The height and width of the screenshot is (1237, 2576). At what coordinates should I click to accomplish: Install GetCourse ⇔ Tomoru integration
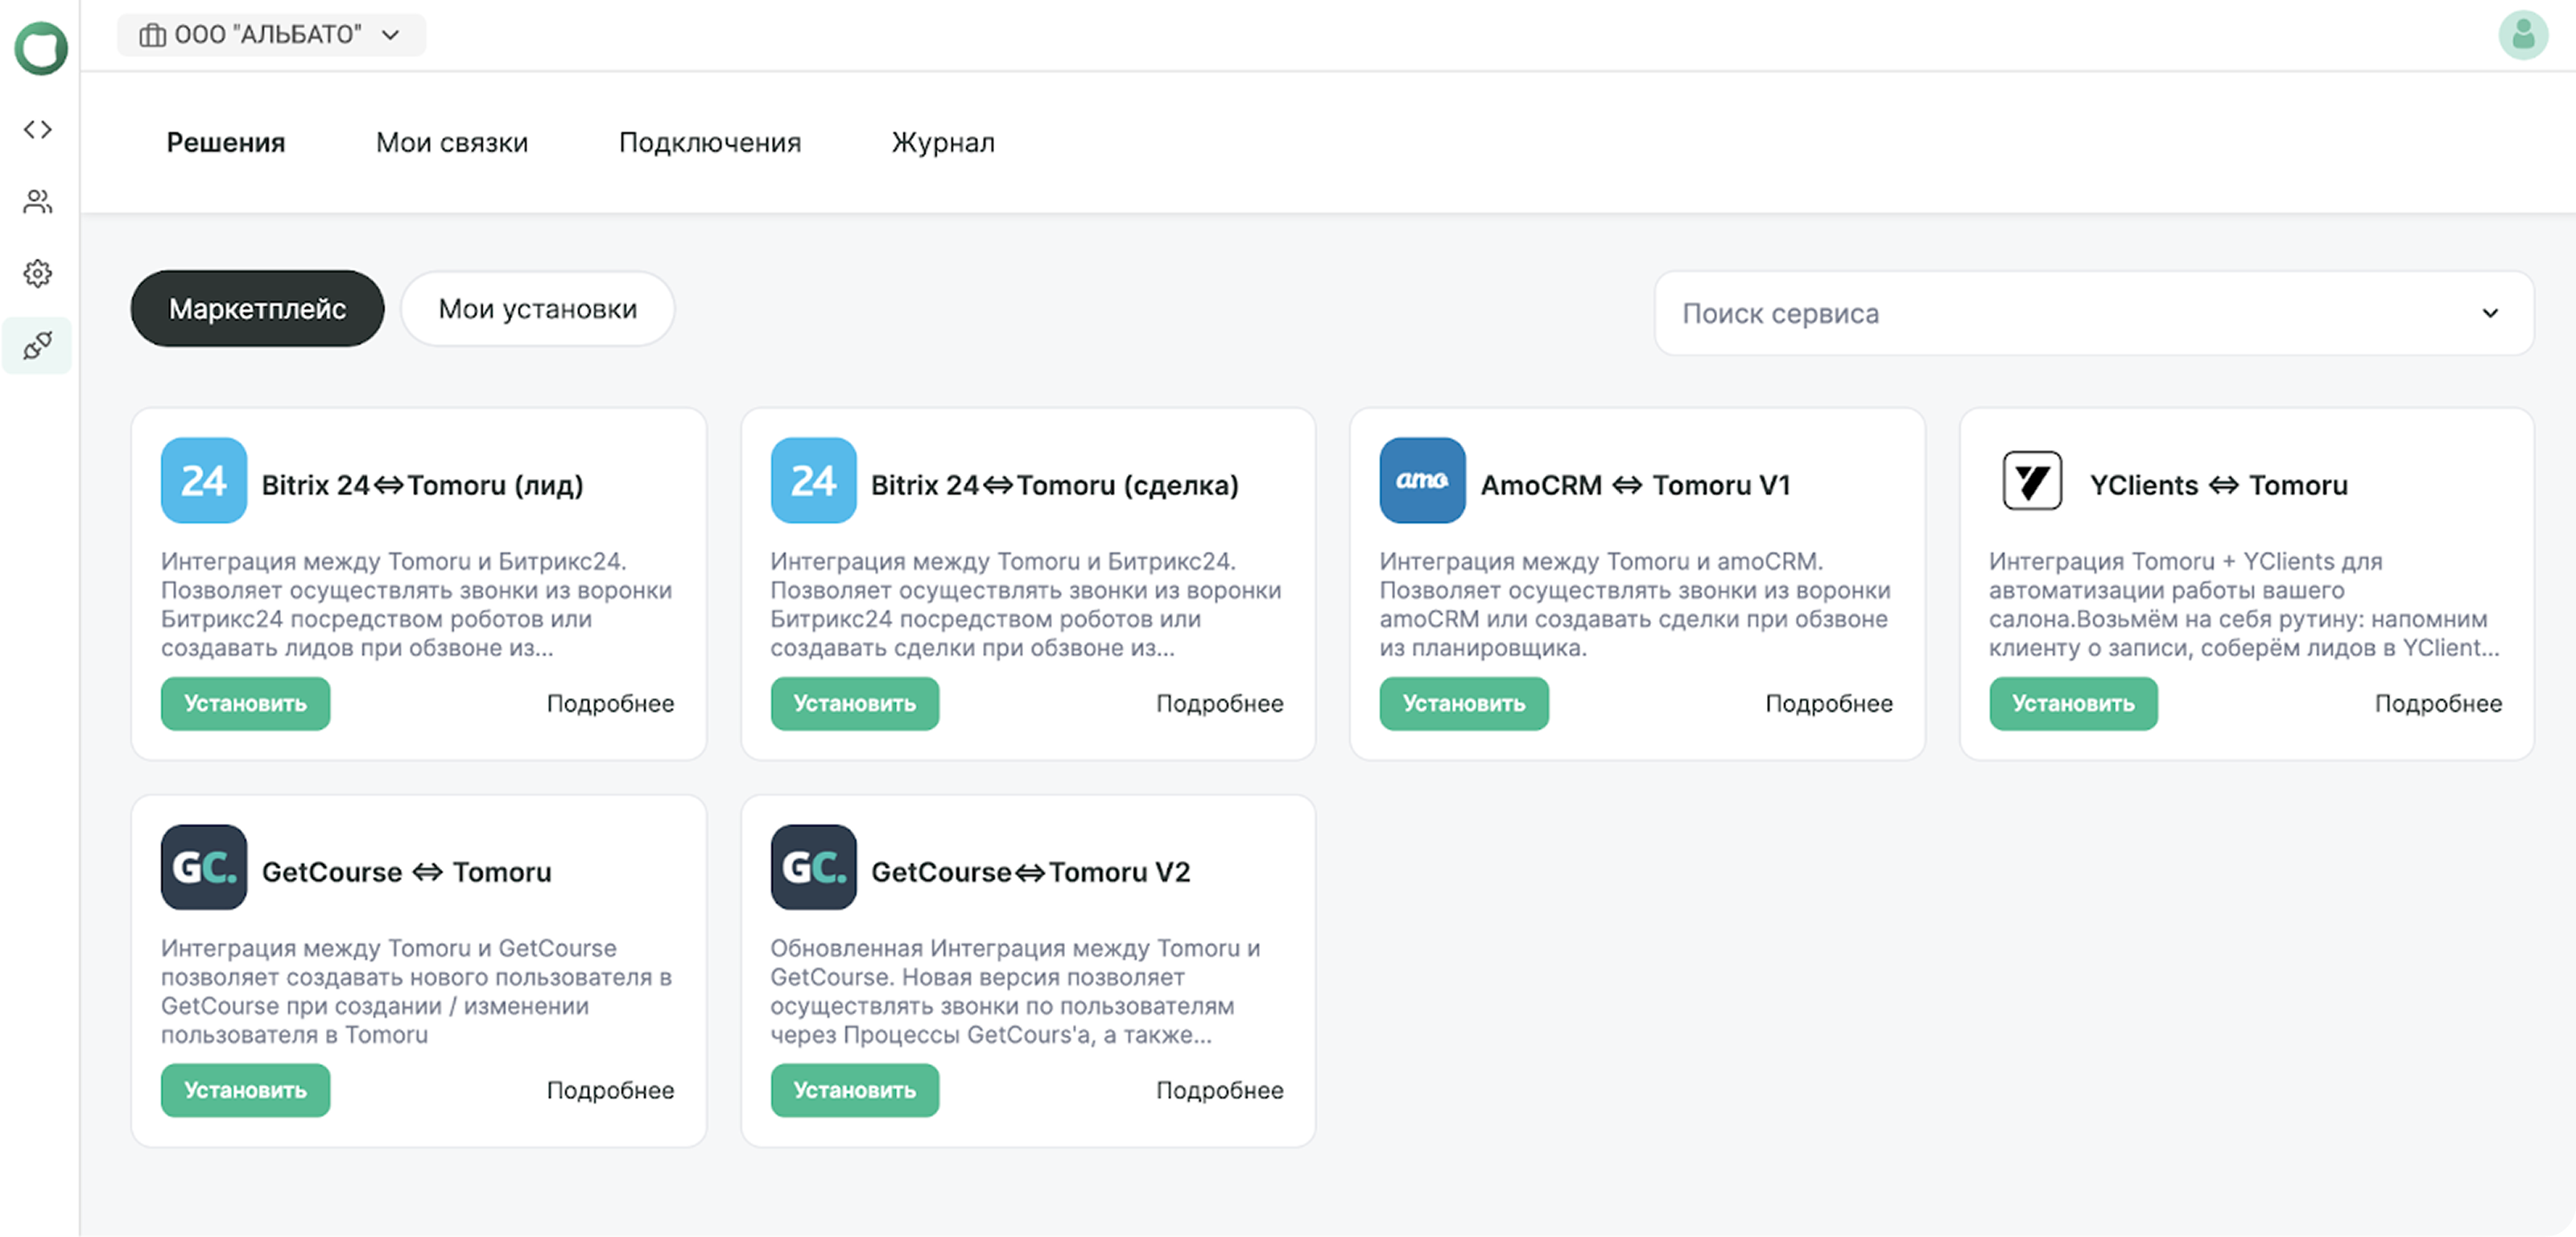(x=245, y=1090)
